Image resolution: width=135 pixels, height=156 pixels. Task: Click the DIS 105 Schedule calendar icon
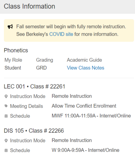[x=6, y=151]
